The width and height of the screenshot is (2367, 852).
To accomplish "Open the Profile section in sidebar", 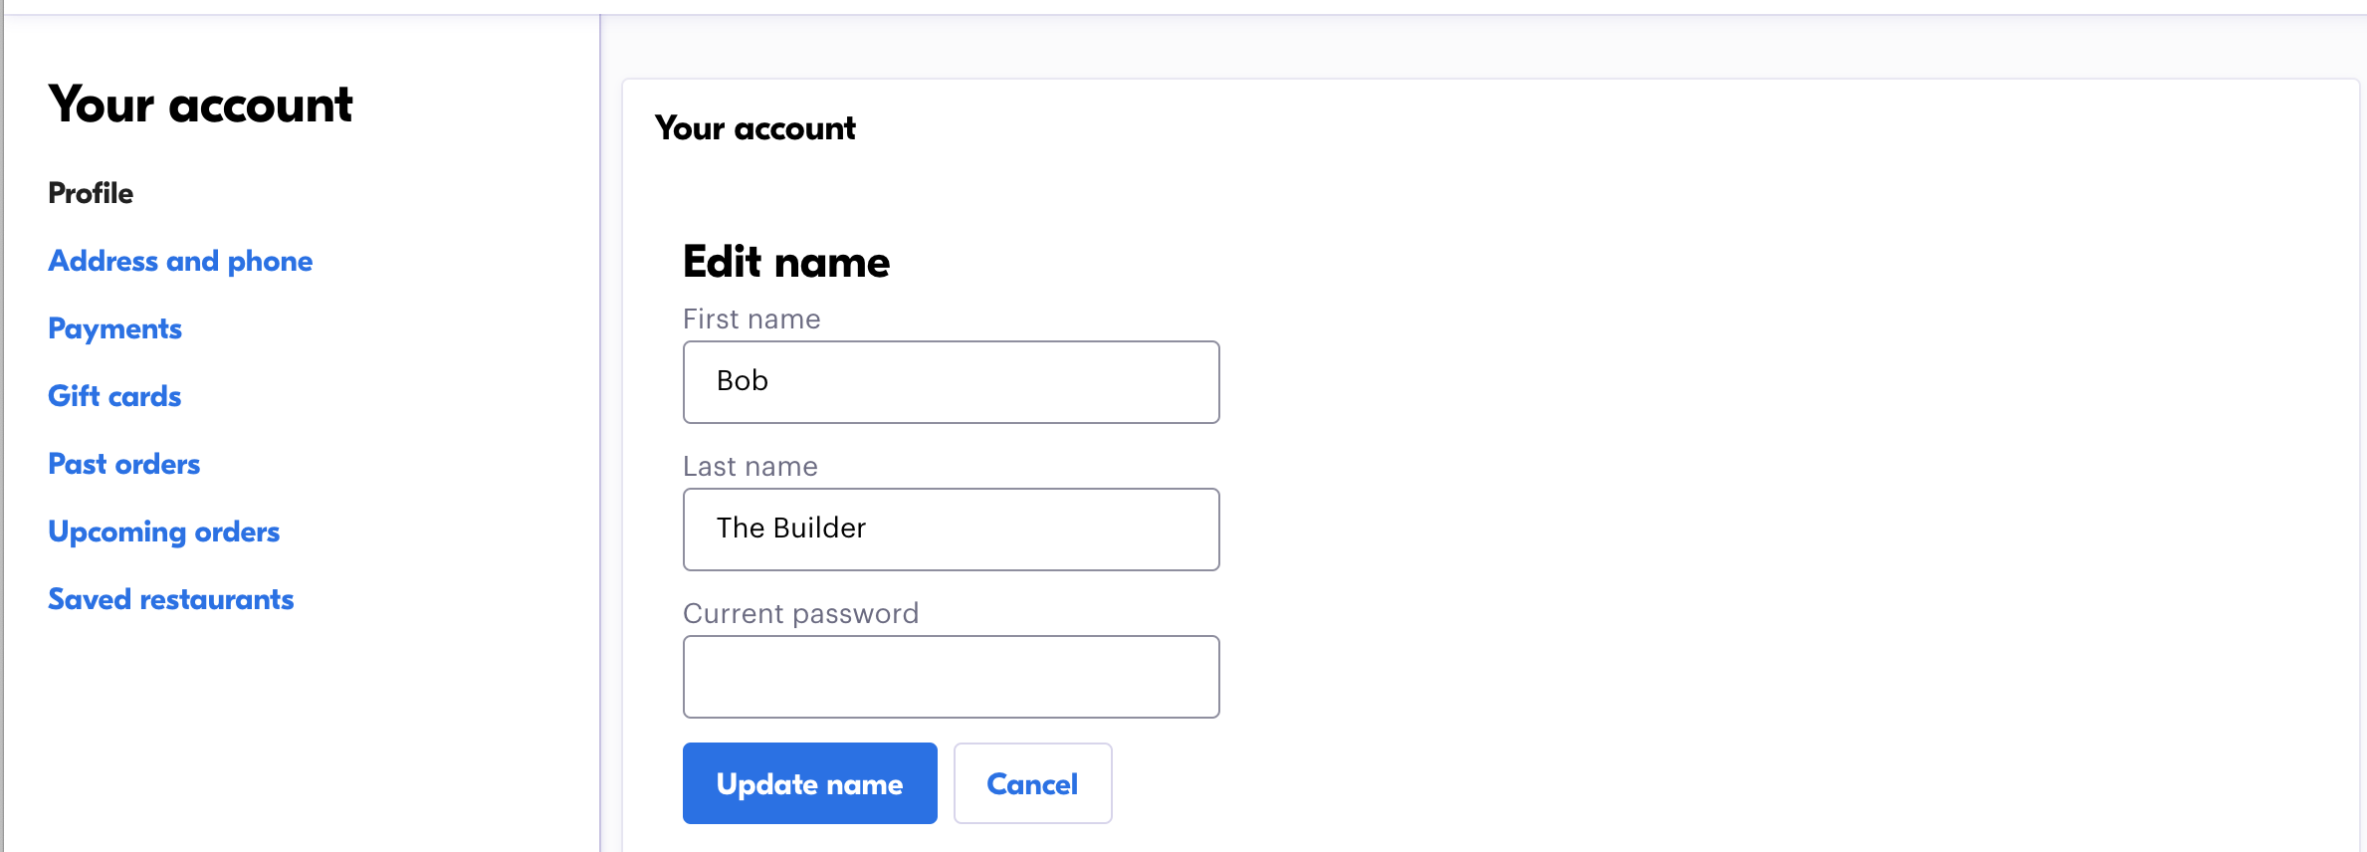I will point(91,193).
